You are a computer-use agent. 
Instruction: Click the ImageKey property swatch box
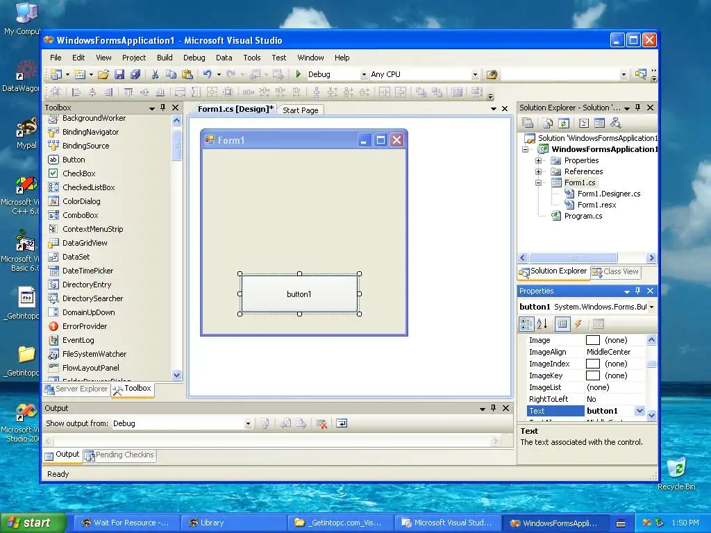click(593, 375)
